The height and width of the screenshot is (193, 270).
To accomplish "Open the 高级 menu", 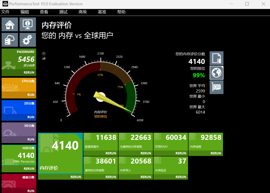I will click(x=83, y=12).
